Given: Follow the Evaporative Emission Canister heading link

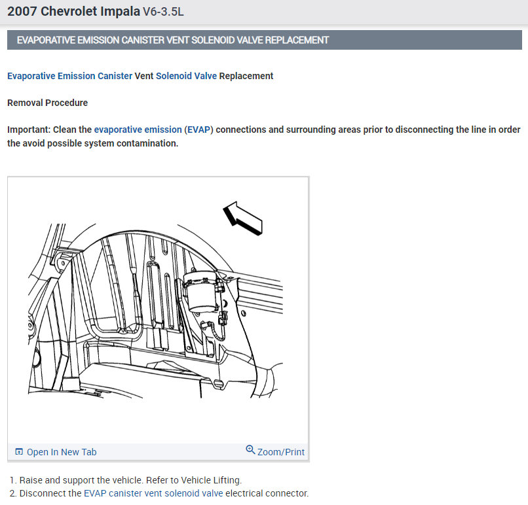Looking at the screenshot, I should (69, 76).
